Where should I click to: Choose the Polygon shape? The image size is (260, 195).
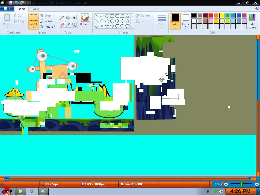tap(122, 16)
